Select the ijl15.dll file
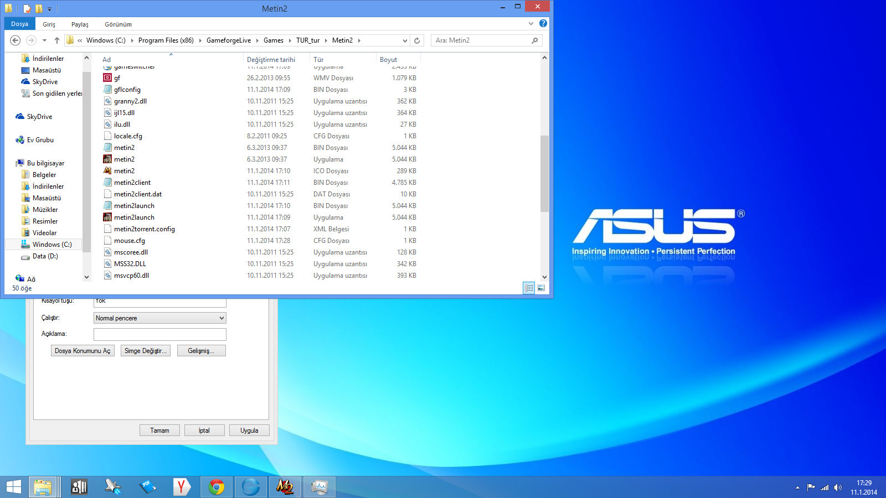Screen dimensions: 886x498 [x=124, y=113]
